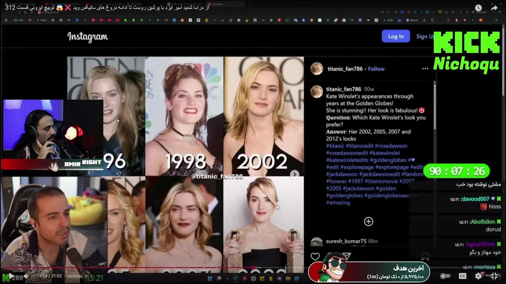Click the 15:54 / 31:02 time display

tap(49, 276)
